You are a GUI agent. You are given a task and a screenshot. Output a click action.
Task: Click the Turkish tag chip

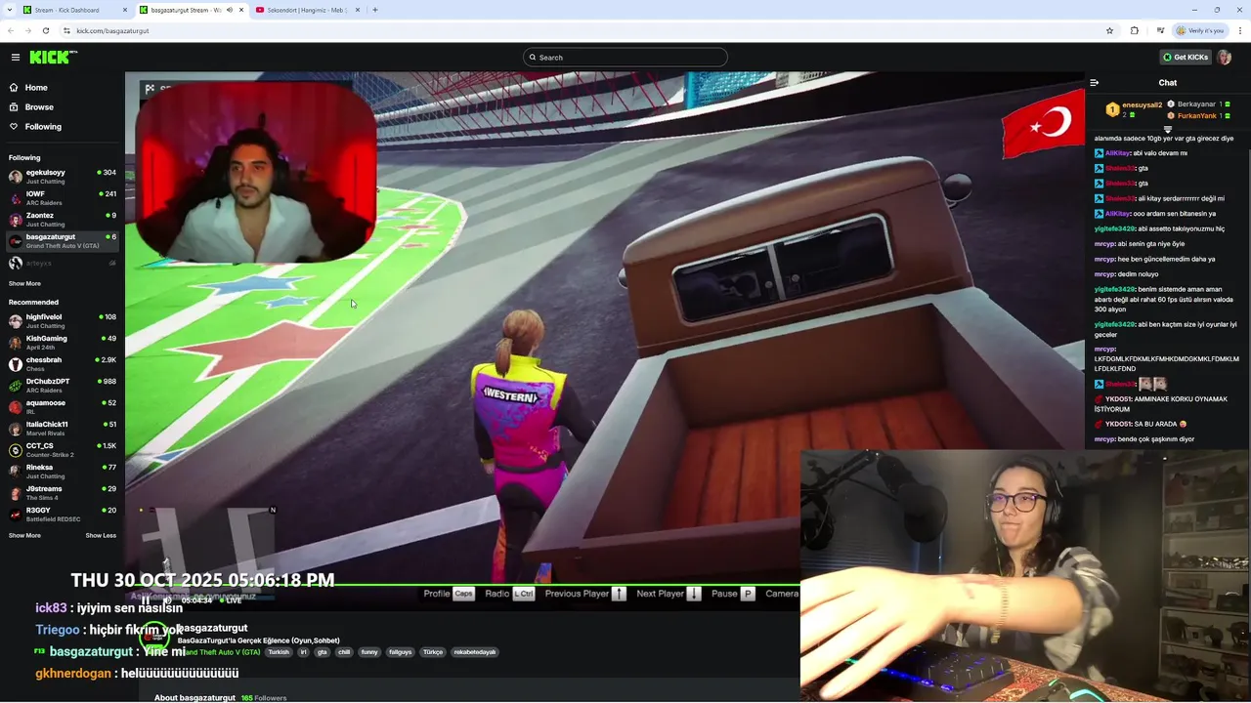pos(279,652)
